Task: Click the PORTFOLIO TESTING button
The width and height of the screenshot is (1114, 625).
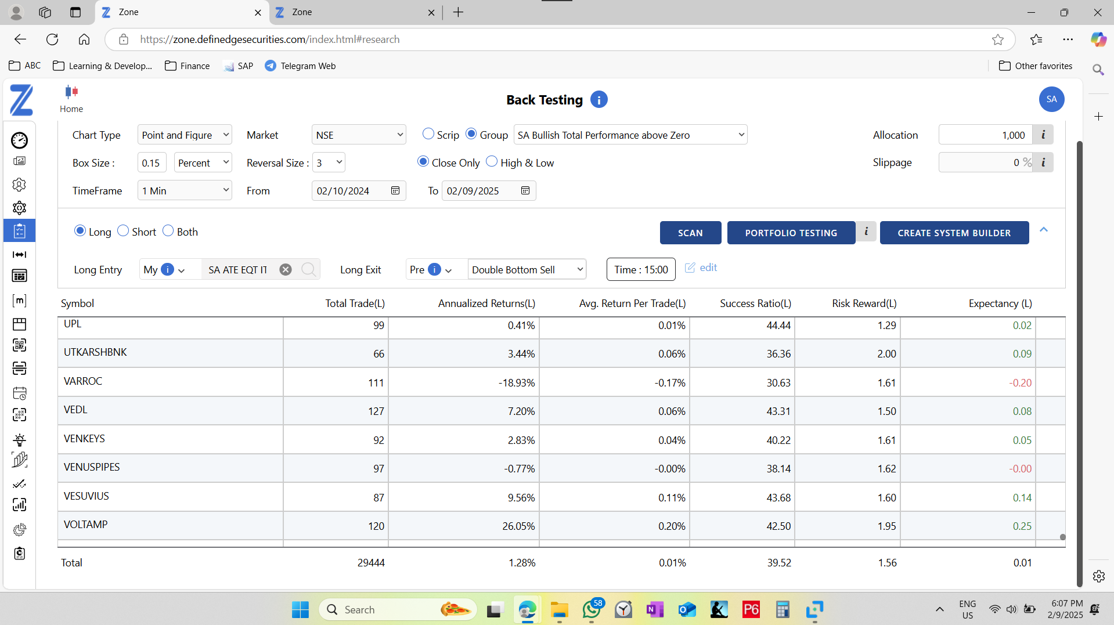Action: coord(791,233)
